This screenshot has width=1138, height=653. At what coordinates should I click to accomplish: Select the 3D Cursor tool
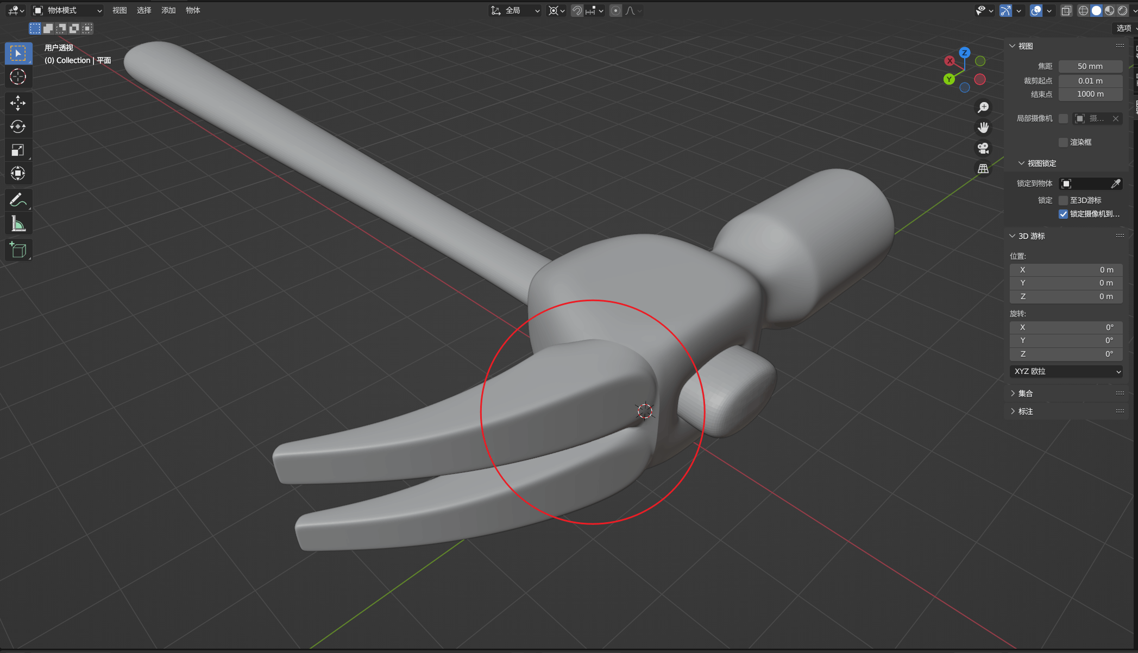pos(18,77)
